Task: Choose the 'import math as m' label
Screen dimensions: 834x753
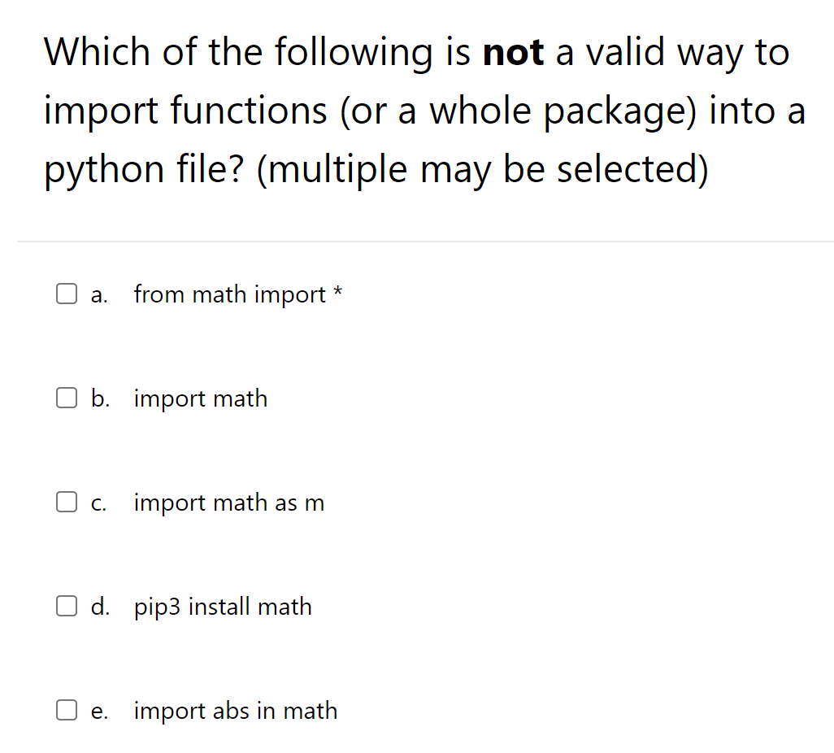Action: 228,503
